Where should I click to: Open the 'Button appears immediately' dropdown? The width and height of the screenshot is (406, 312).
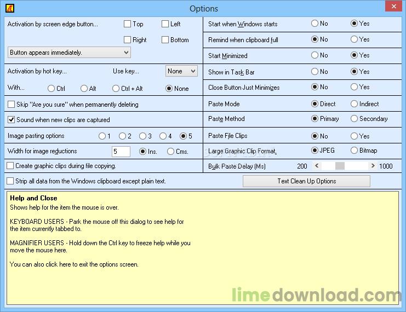coord(70,53)
